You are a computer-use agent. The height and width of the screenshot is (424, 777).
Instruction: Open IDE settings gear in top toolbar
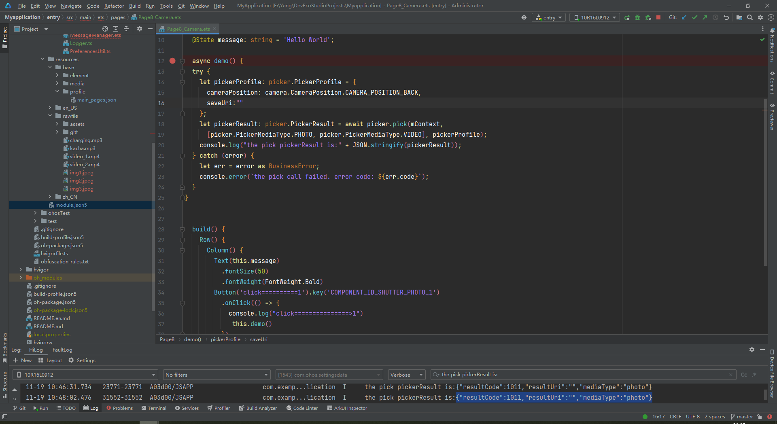760,17
